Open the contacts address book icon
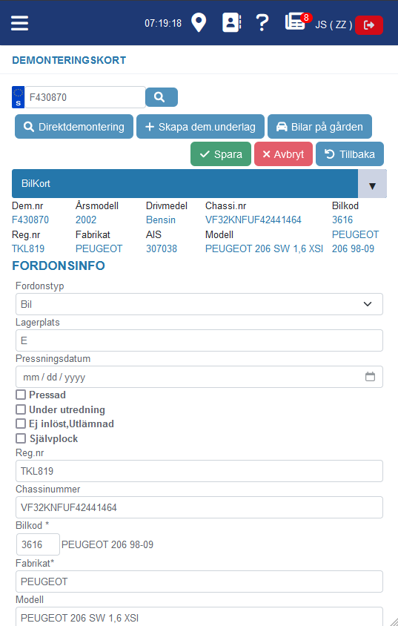398x626 pixels. pos(231,23)
